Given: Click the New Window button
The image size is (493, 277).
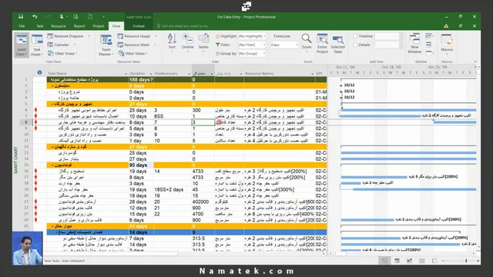Looking at the screenshot, I should click(x=414, y=43).
